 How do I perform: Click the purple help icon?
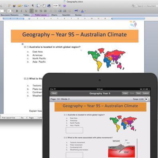[x=65, y=6]
